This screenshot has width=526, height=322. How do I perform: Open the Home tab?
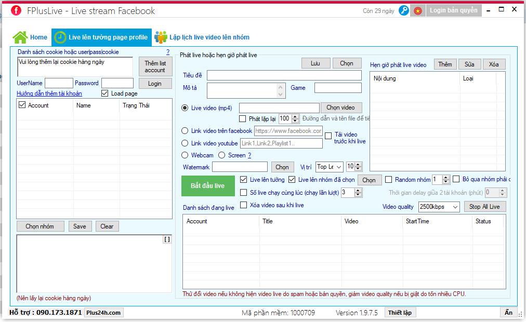(x=38, y=37)
